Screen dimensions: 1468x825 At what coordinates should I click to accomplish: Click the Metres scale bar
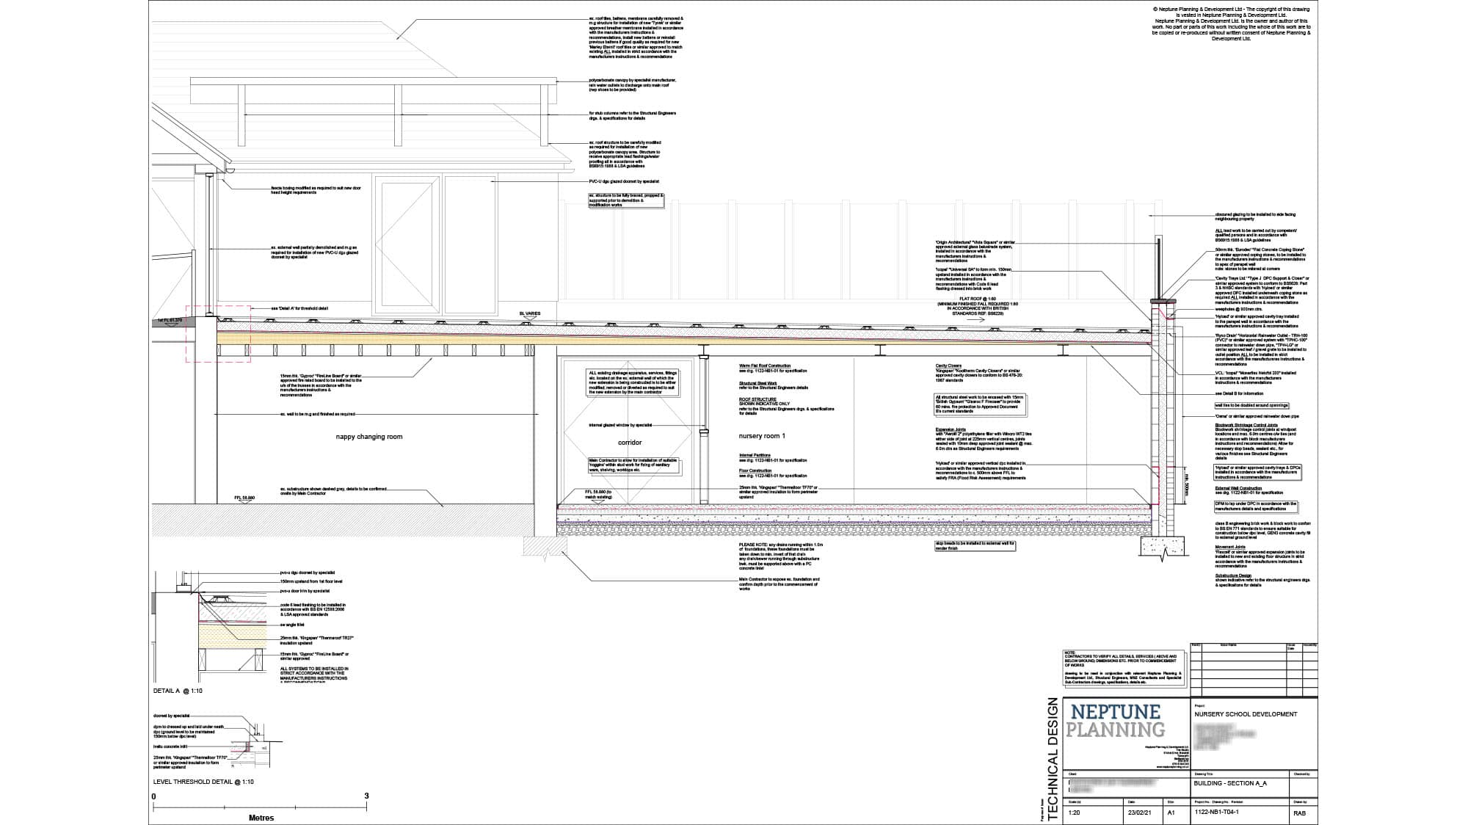[x=261, y=807]
